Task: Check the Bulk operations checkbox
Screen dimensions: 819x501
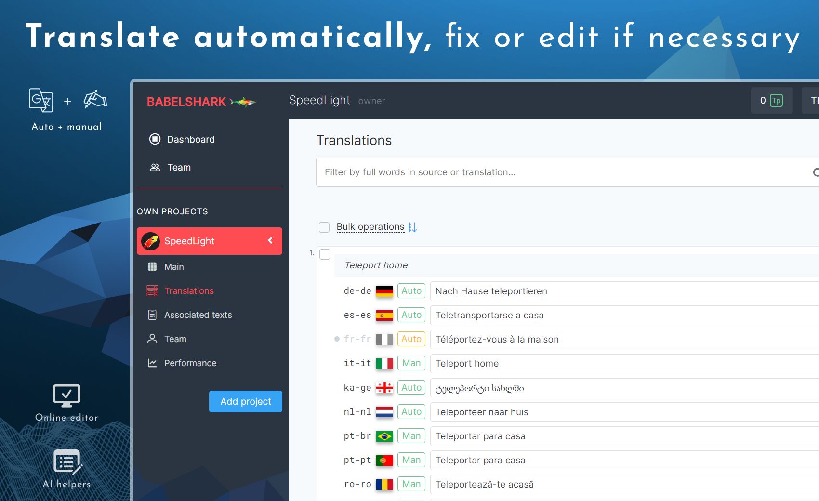Action: click(x=324, y=227)
